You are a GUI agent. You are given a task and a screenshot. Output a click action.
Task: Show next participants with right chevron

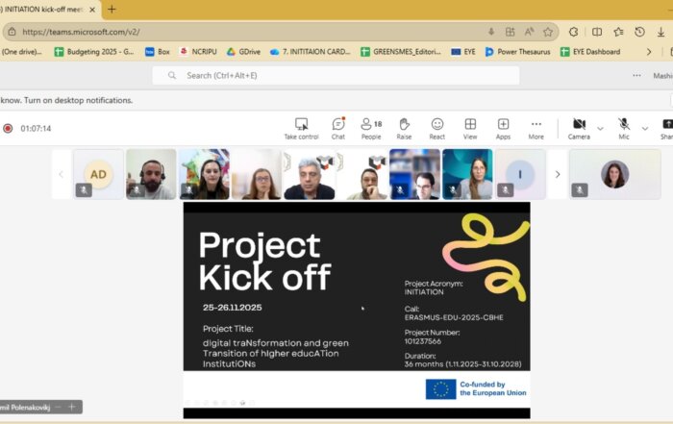tap(557, 174)
